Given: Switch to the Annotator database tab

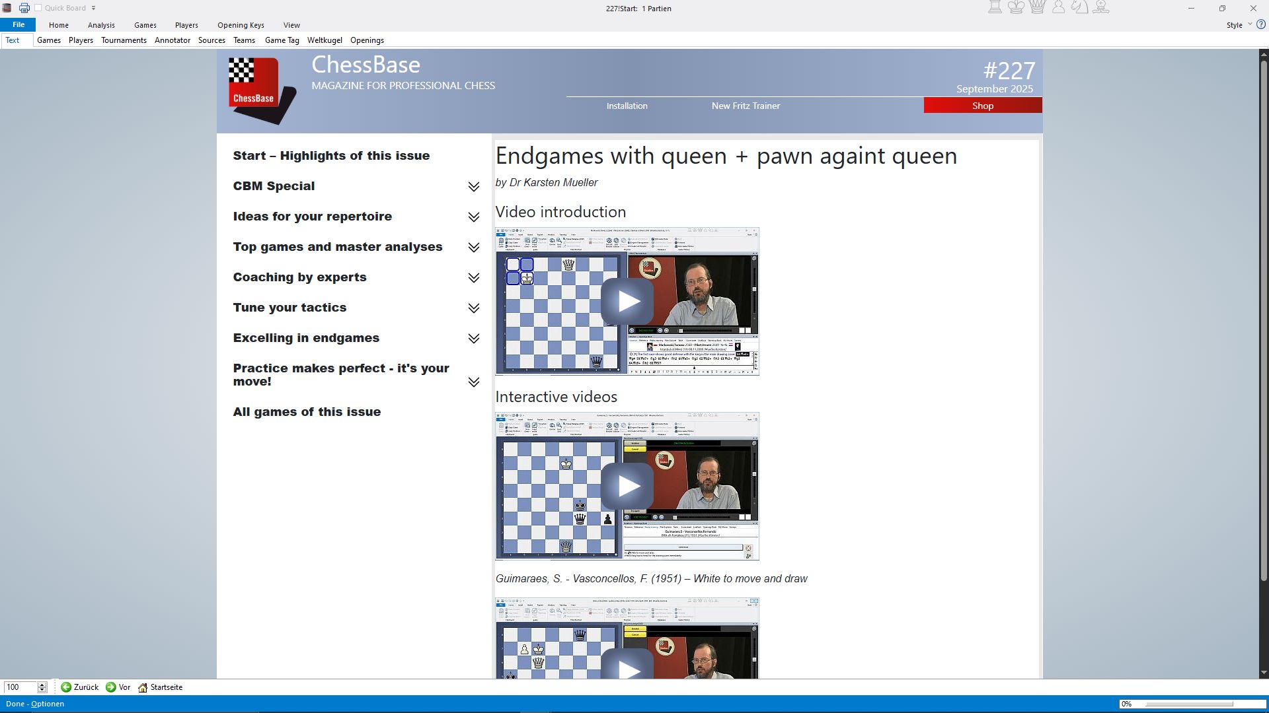Looking at the screenshot, I should pyautogui.click(x=173, y=40).
